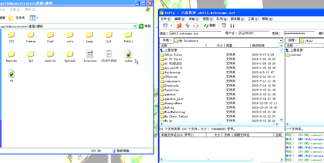Click the queue pane horizontal scrollbar

(x=208, y=159)
